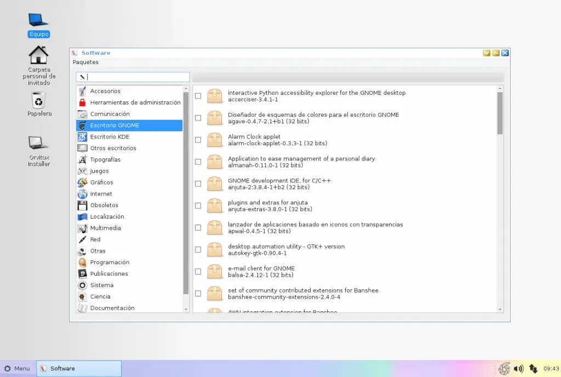561x377 pixels.
Task: Open the Documentación book icon
Action: click(x=82, y=308)
